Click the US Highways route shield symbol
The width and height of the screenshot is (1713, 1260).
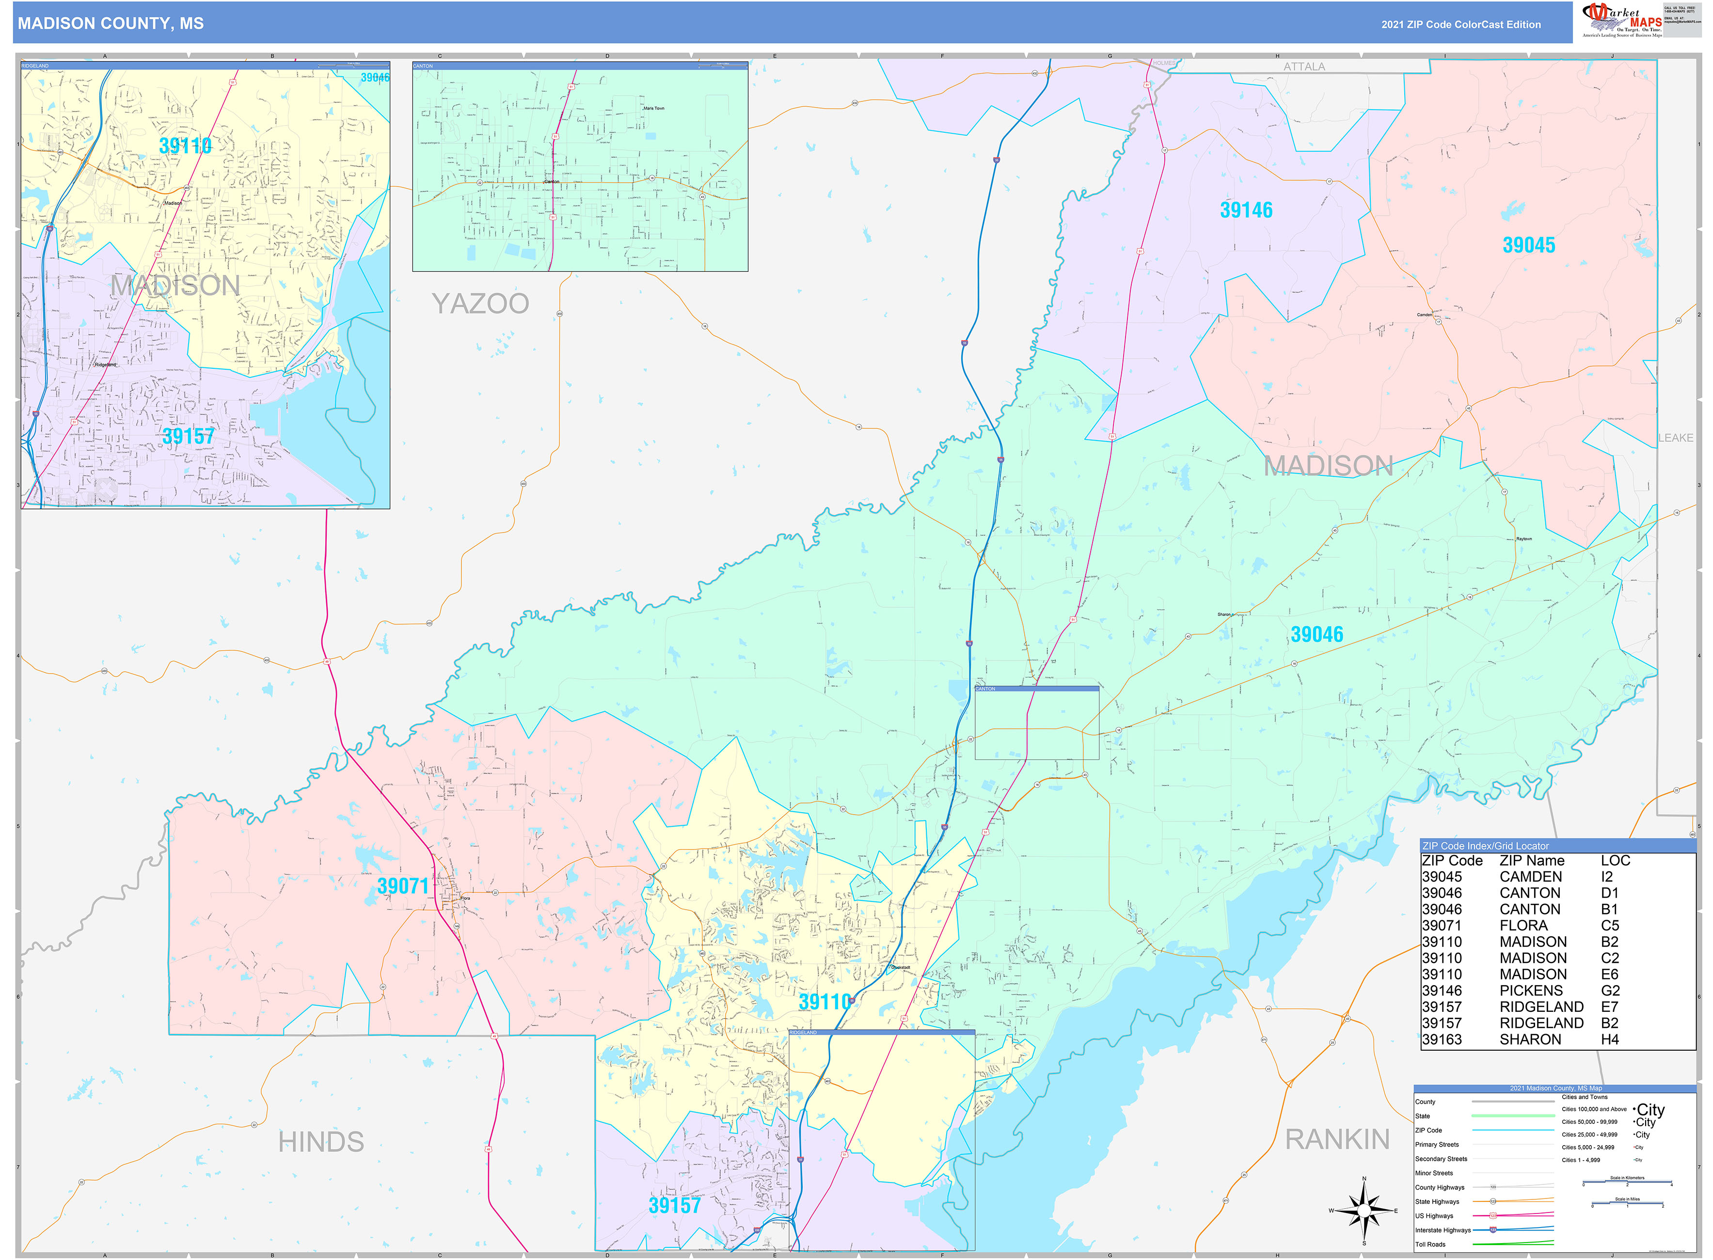(1492, 1215)
